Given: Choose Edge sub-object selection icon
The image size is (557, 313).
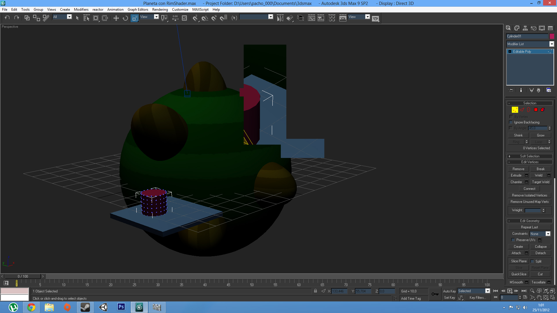Looking at the screenshot, I should pyautogui.click(x=522, y=110).
